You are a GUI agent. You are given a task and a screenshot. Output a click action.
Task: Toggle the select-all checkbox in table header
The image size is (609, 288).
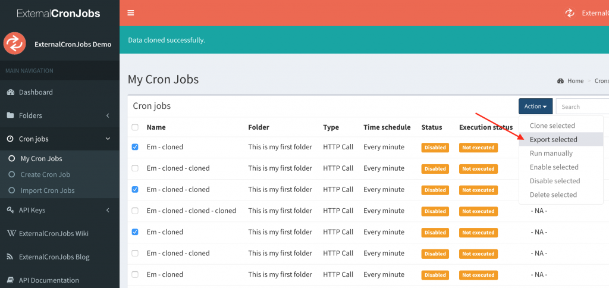tap(135, 127)
